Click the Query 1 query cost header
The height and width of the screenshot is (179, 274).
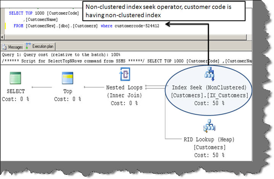pos(61,55)
